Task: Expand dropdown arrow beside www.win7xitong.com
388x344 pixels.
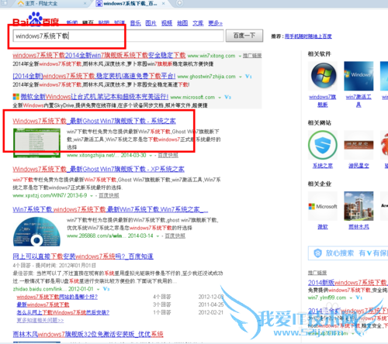Action: [x=240, y=56]
